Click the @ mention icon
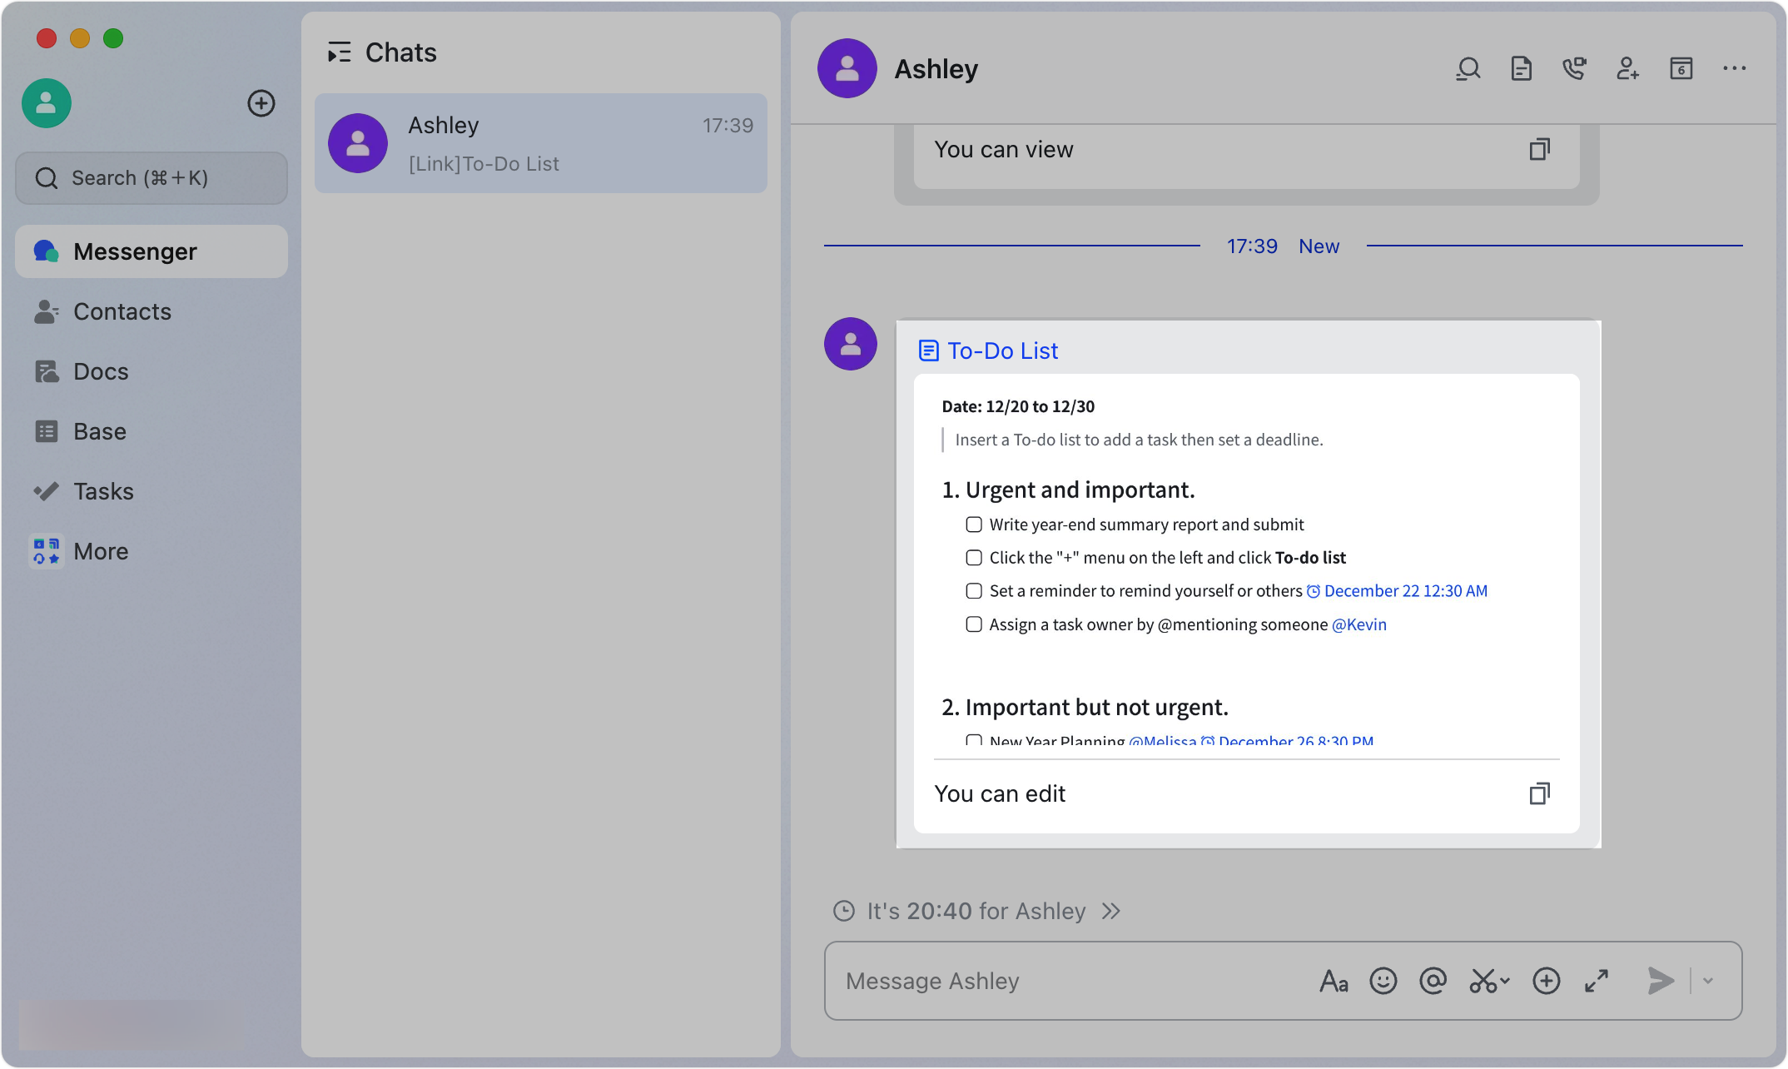 click(x=1433, y=981)
